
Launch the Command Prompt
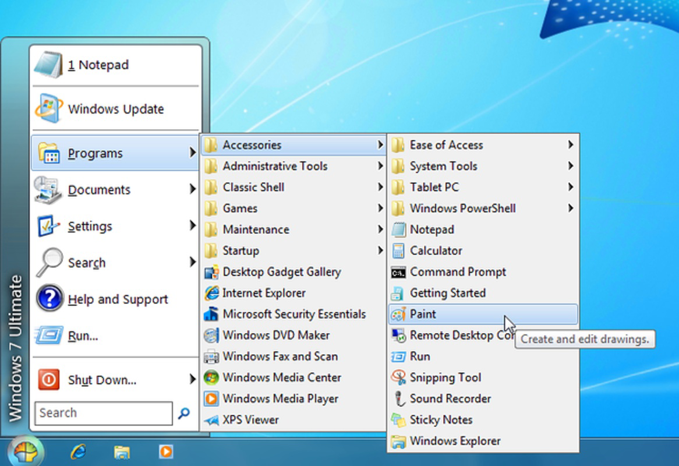457,271
